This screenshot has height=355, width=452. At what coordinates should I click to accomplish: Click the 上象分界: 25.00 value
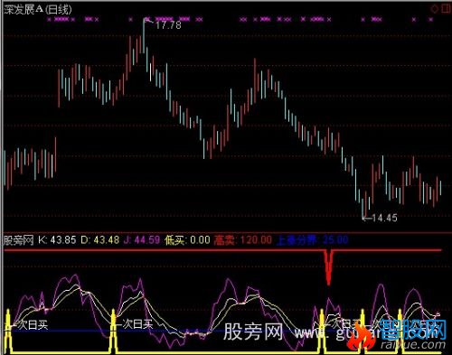[312, 240]
